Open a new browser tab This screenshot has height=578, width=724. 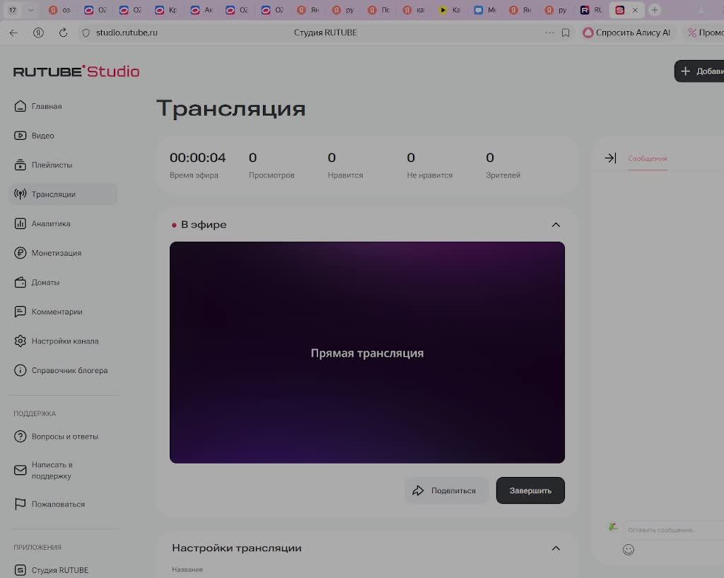(654, 10)
